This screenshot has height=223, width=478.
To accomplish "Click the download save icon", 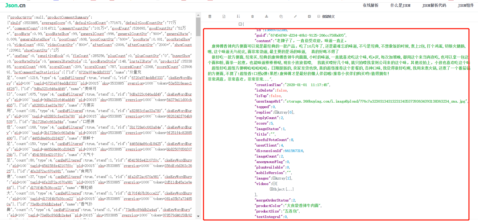I will (267, 16).
